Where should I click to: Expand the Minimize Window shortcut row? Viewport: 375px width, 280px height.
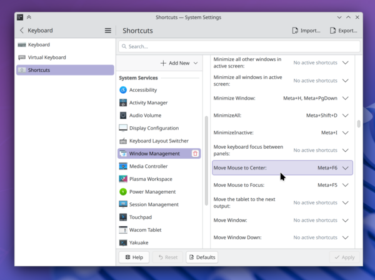(x=346, y=98)
